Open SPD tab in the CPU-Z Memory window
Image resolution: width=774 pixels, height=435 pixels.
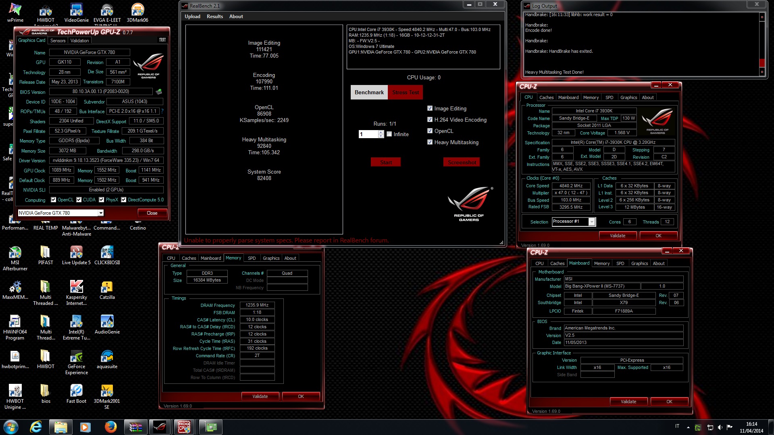coord(252,258)
